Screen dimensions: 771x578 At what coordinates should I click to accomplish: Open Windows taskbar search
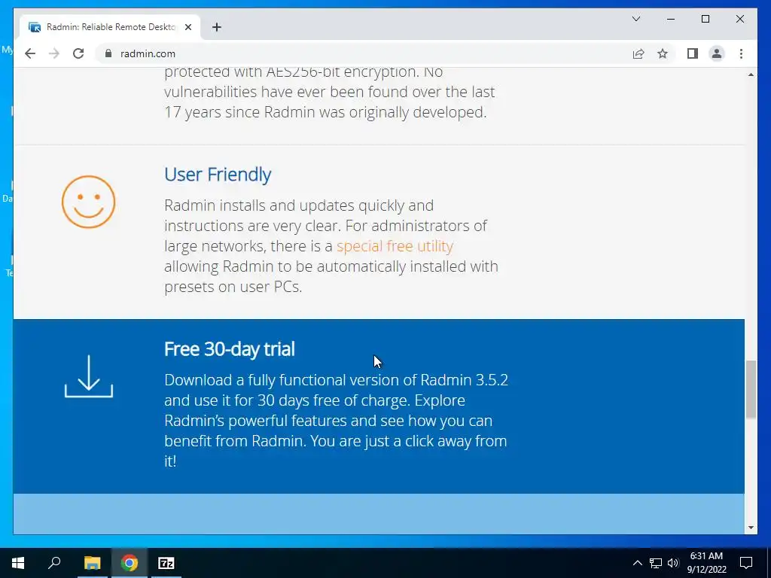coord(54,563)
